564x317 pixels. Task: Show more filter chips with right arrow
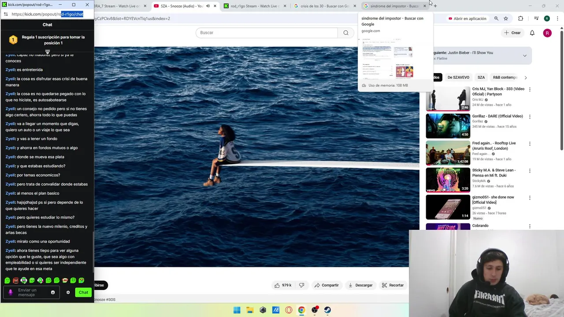[525, 77]
